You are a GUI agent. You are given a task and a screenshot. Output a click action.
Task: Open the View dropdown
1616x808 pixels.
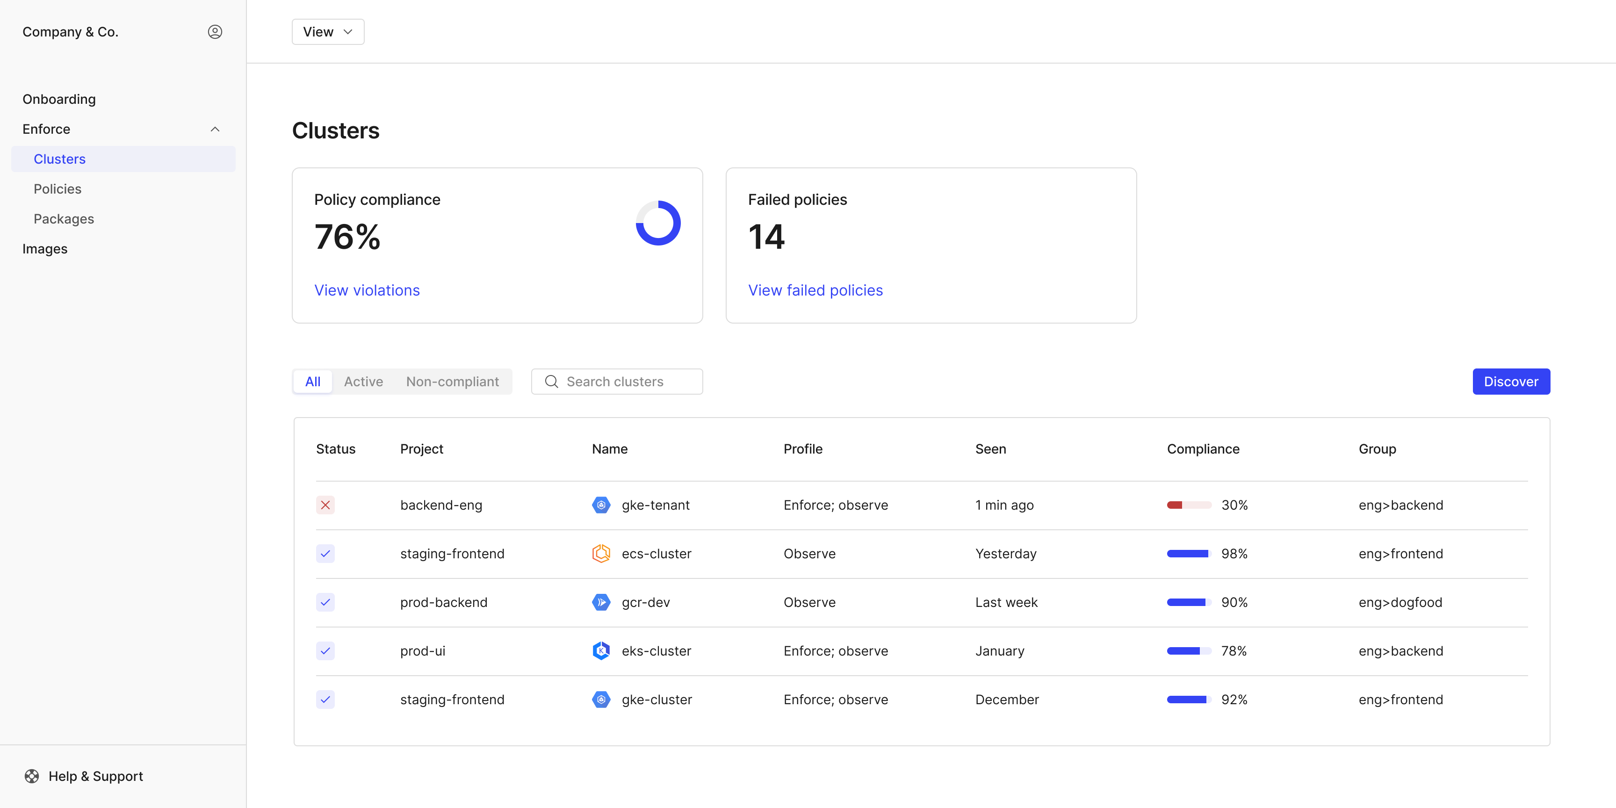pos(327,32)
